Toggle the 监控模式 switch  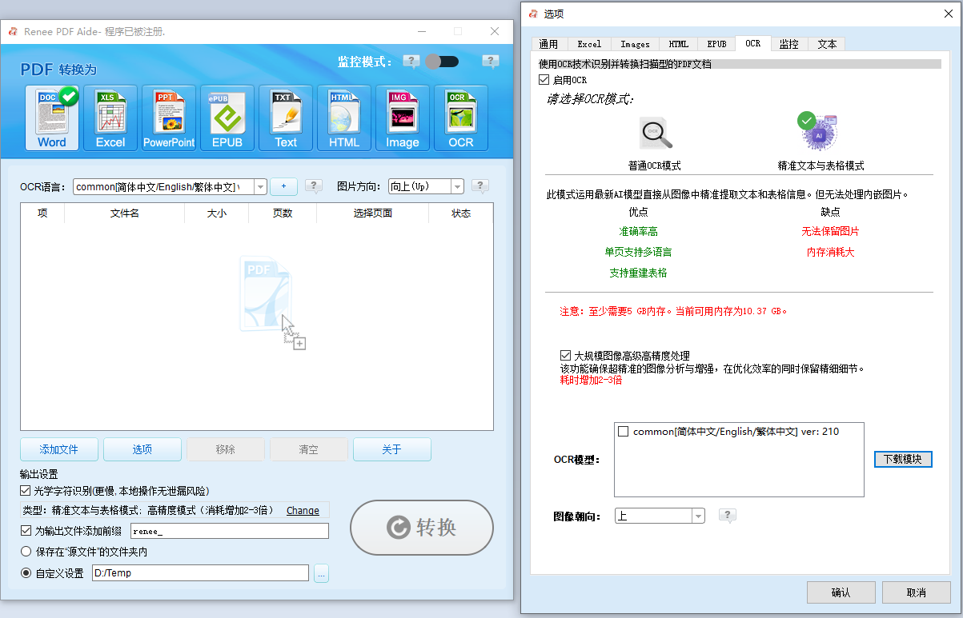pyautogui.click(x=442, y=62)
